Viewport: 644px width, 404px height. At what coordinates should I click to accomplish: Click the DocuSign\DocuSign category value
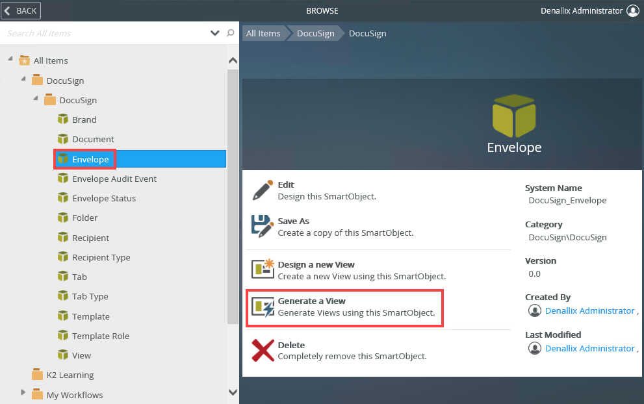567,237
